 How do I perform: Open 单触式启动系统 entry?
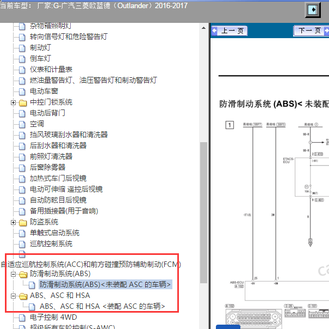pyautogui.click(x=54, y=233)
